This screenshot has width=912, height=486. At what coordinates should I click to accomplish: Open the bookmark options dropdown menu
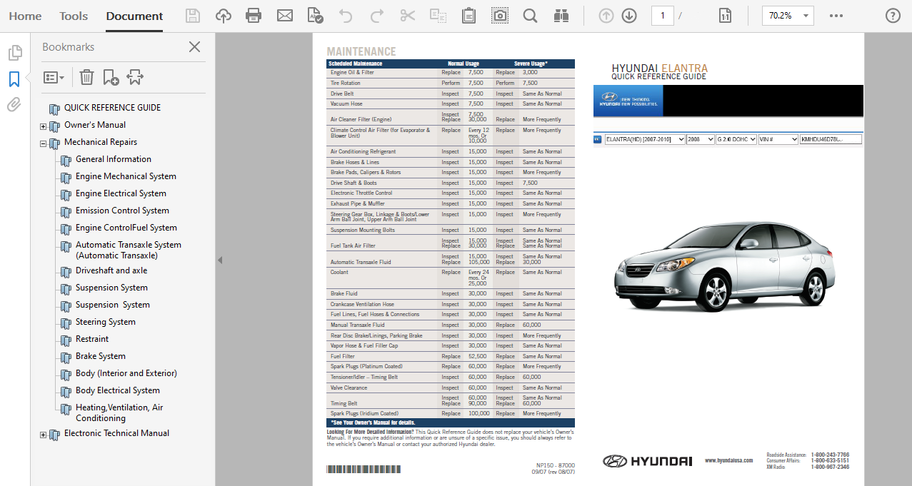pyautogui.click(x=54, y=77)
